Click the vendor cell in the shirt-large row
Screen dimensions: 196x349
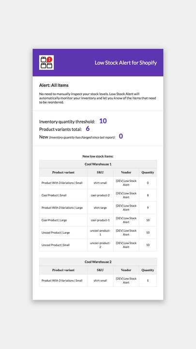pyautogui.click(x=126, y=208)
